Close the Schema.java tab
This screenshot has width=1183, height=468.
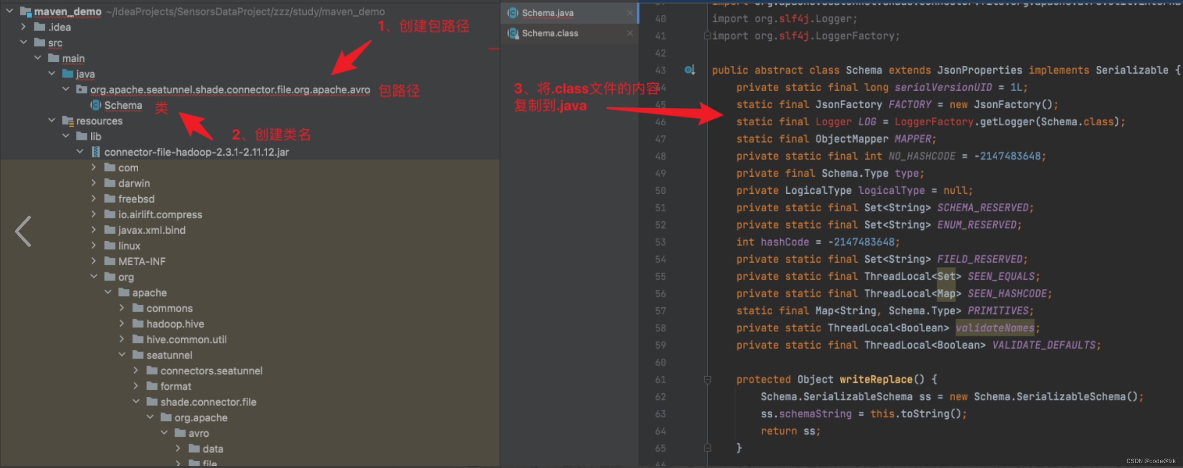tap(630, 13)
